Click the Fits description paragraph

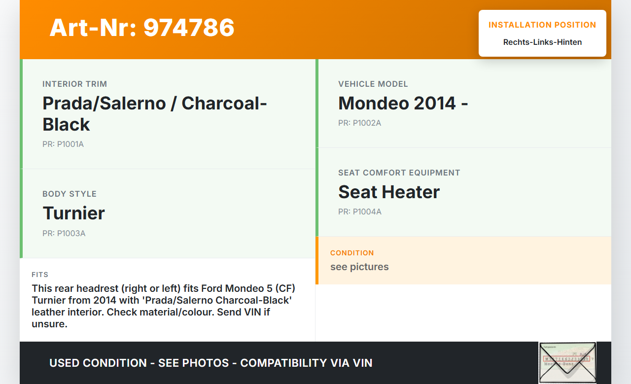coord(163,306)
